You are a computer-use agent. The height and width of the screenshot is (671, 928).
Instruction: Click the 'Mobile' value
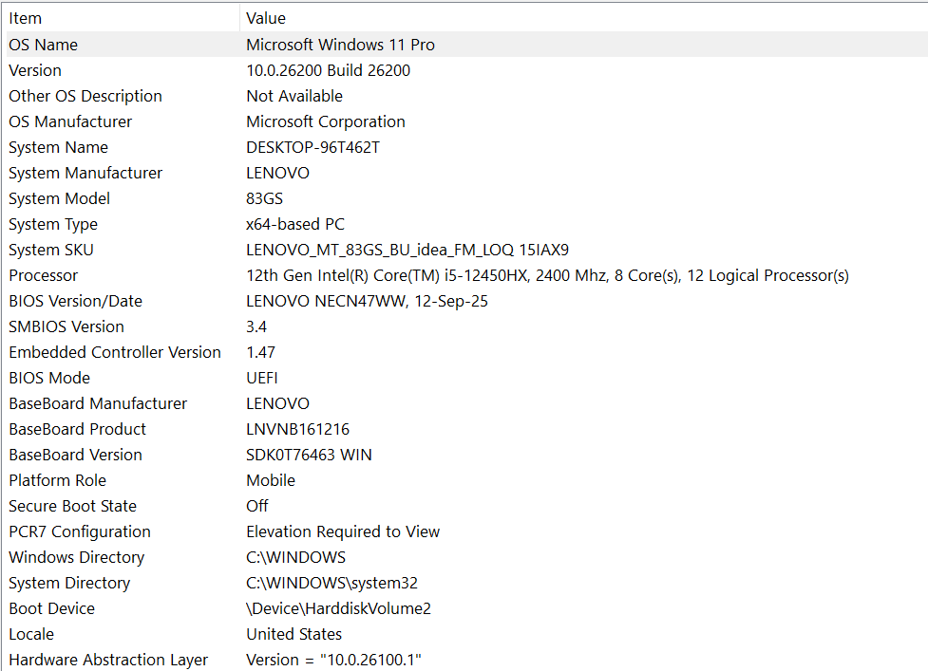[x=271, y=480]
